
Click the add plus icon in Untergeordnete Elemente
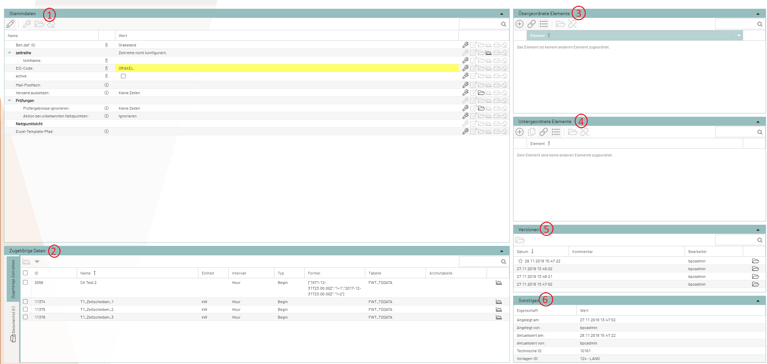pos(520,132)
